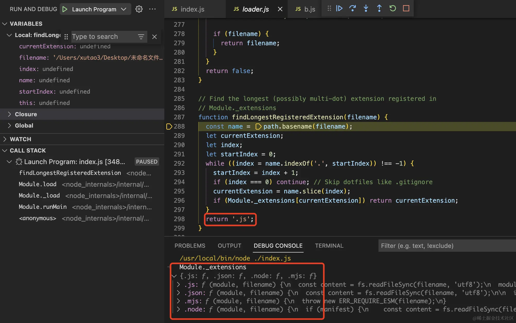The height and width of the screenshot is (323, 516).
Task: Collapse the Launch Program: index.js thread
Action: (x=9, y=162)
